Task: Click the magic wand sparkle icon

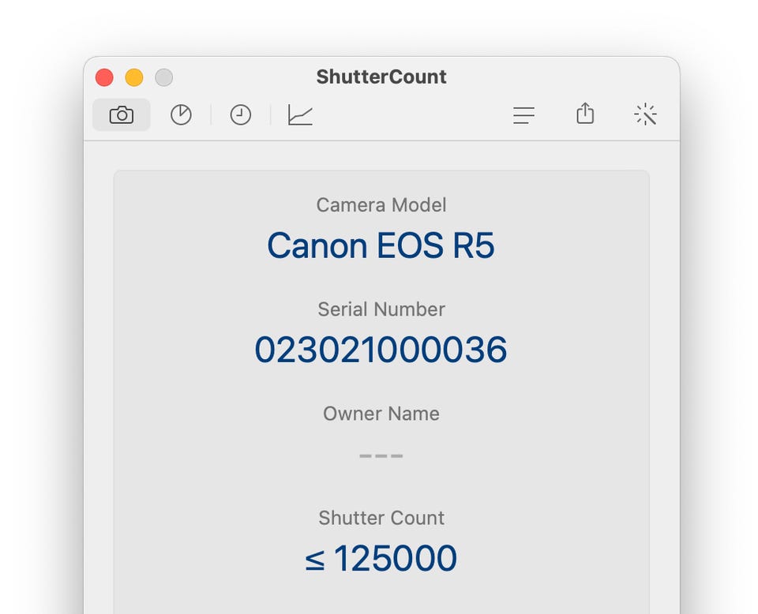Action: coord(645,115)
